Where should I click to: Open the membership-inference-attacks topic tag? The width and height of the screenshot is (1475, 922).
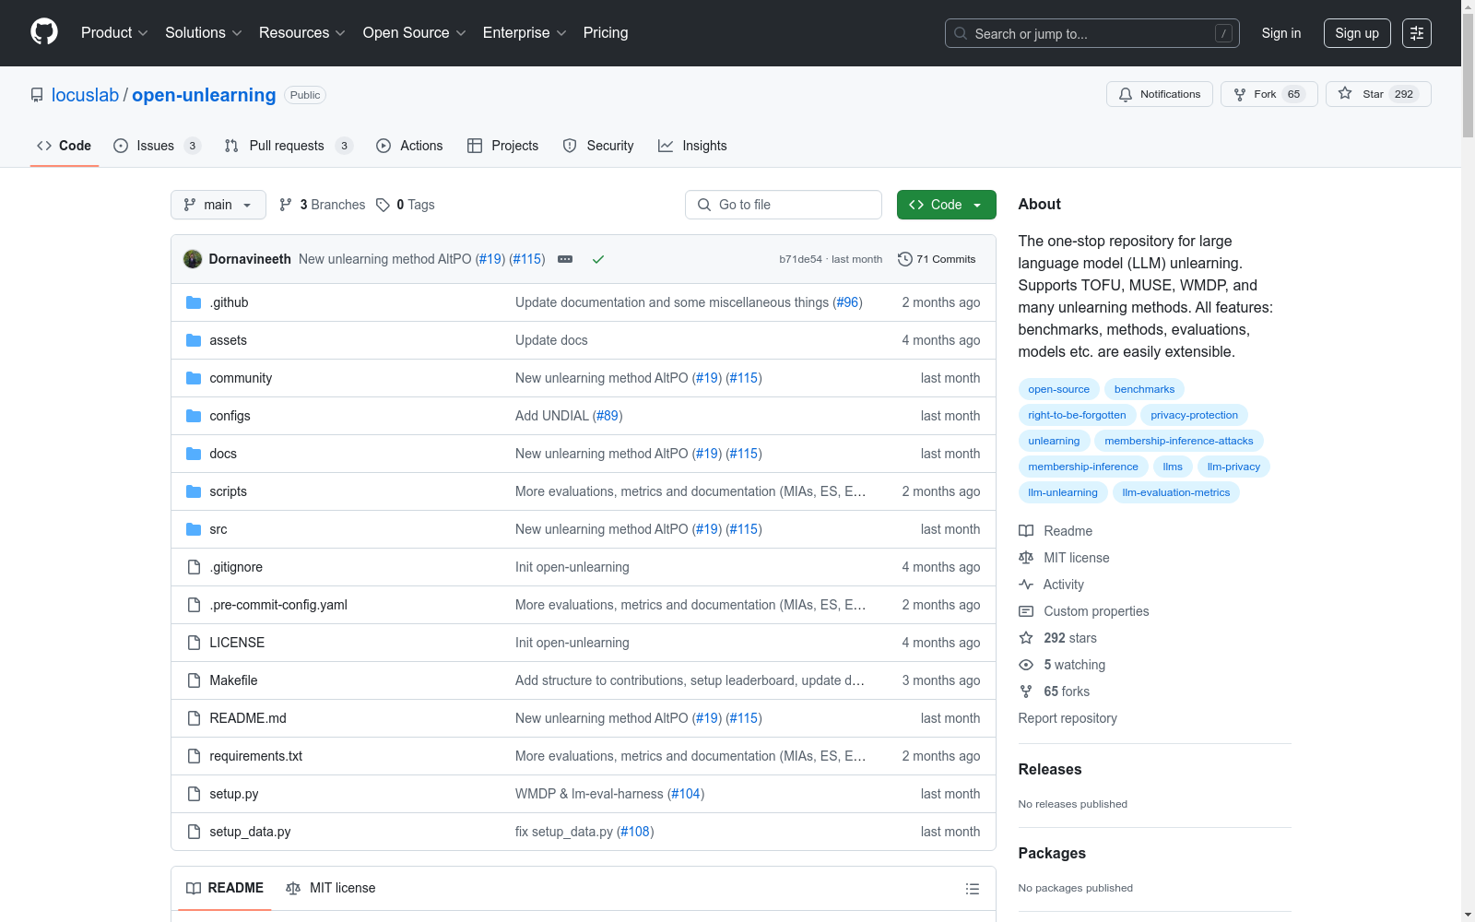coord(1179,441)
